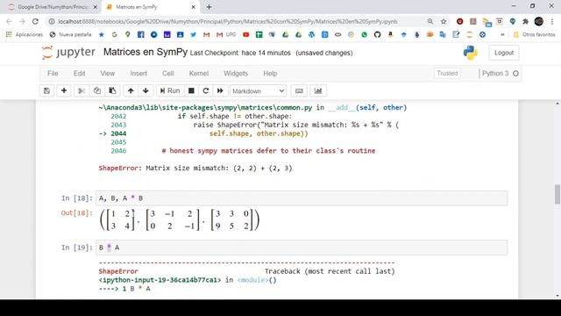Click the bar chart toolbar icon
This screenshot has width=561, height=316.
click(x=318, y=91)
